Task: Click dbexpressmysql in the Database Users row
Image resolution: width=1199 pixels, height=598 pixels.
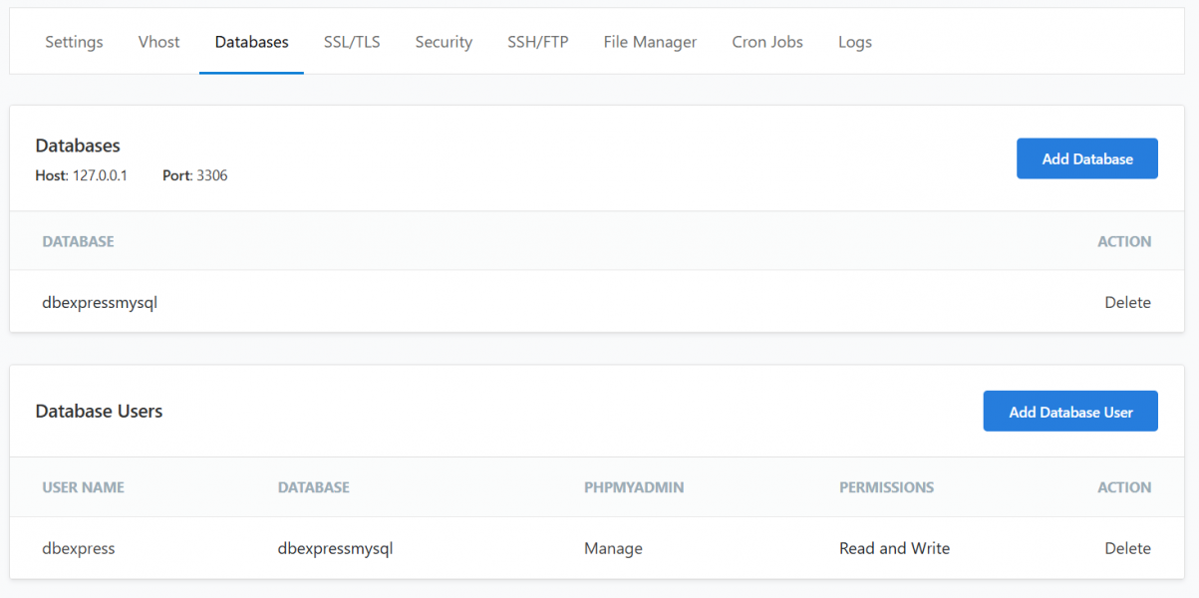Action: click(x=335, y=548)
